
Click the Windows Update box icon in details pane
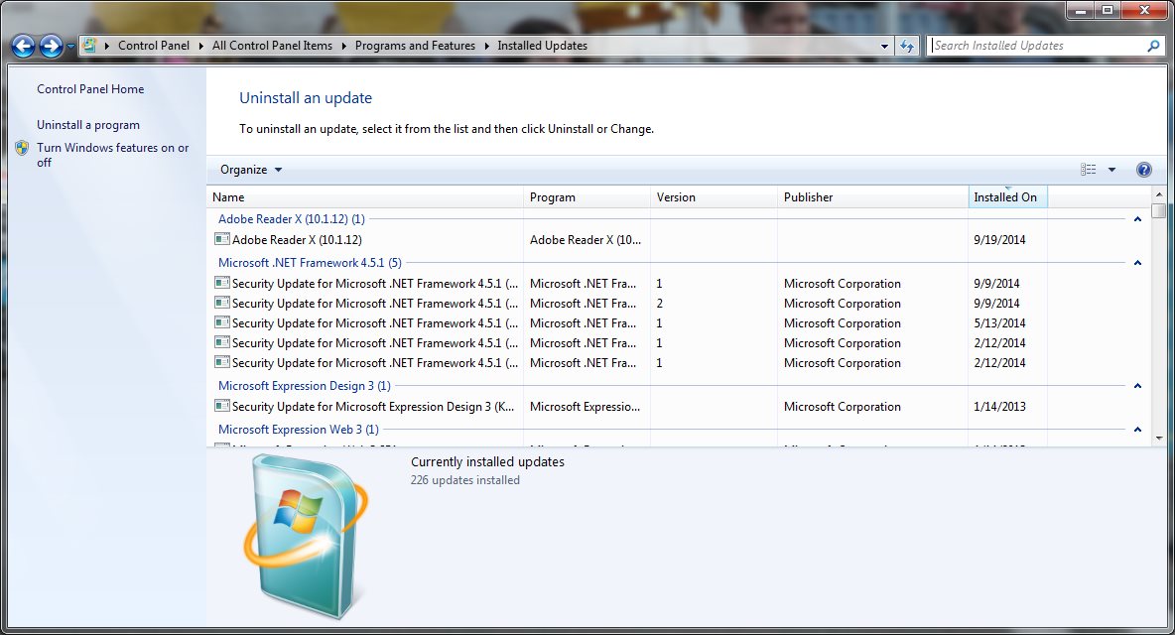pos(306,537)
